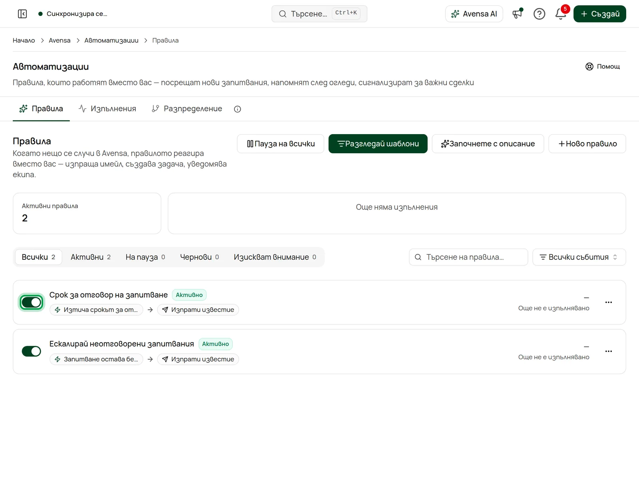Filter rules by Изискват внимание

(275, 257)
